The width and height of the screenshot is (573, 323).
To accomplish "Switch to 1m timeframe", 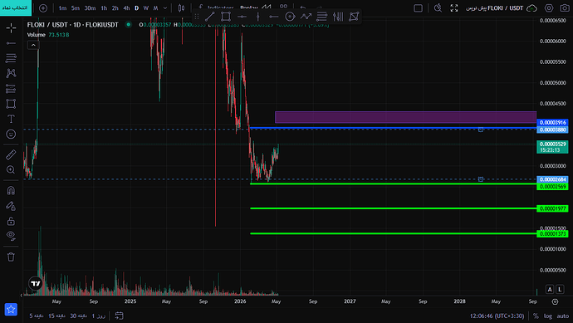I will point(62,8).
